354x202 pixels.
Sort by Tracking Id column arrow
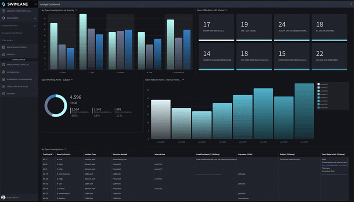(53, 154)
